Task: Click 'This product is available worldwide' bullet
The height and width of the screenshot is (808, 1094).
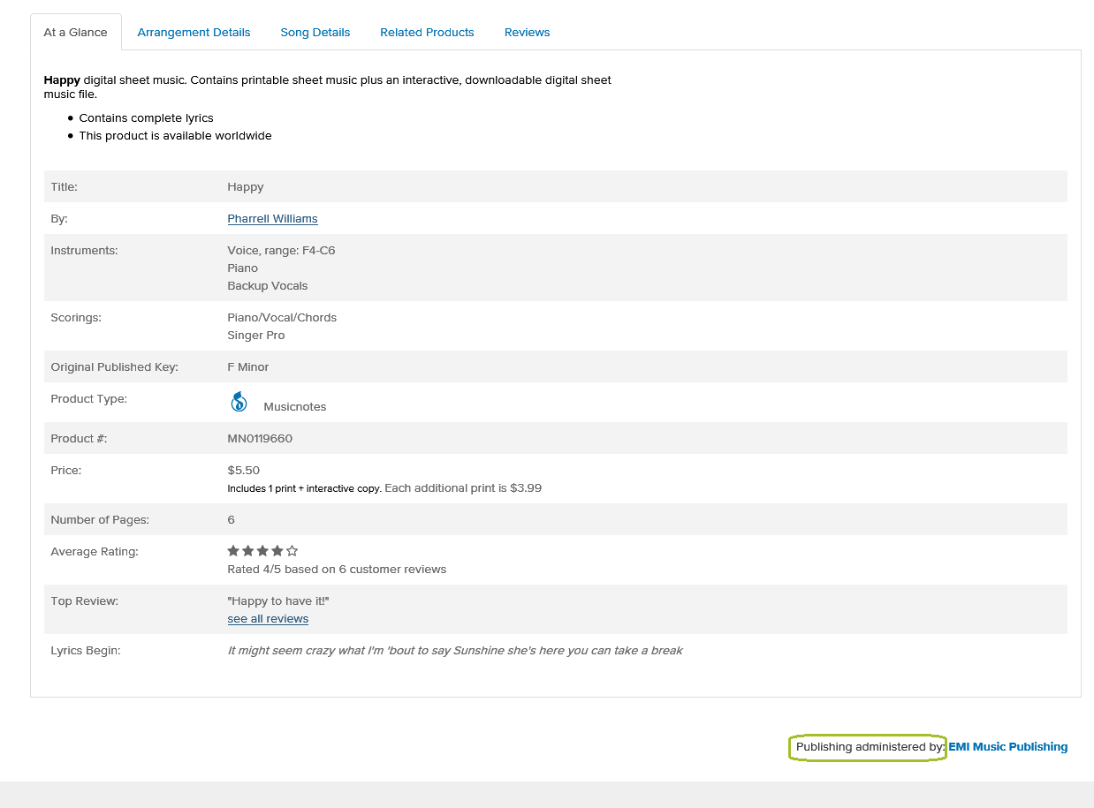Action: coord(175,136)
